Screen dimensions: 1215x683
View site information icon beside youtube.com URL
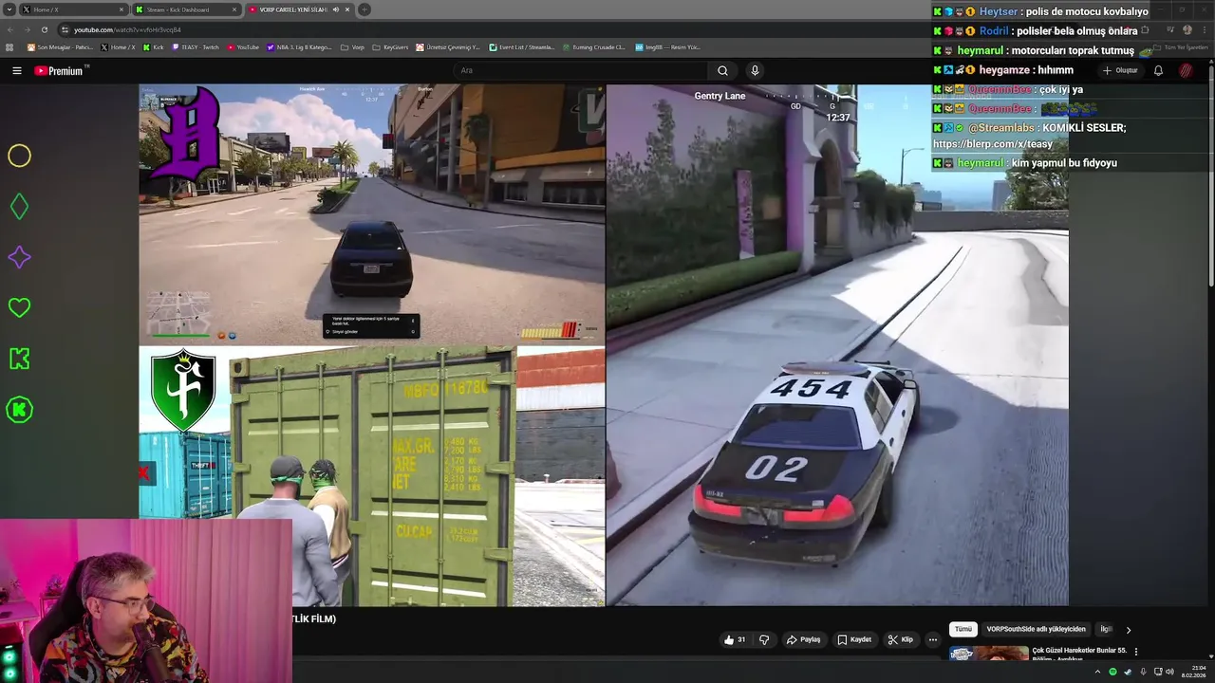[x=65, y=29]
